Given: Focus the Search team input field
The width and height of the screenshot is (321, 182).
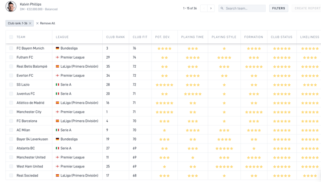Looking at the screenshot, I should click(x=242, y=9).
